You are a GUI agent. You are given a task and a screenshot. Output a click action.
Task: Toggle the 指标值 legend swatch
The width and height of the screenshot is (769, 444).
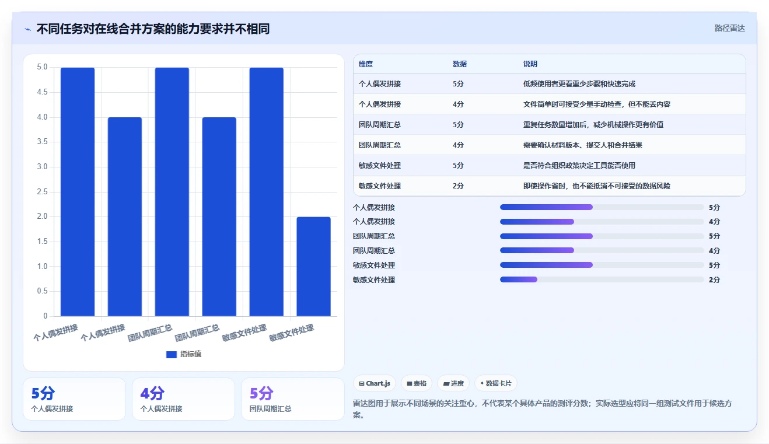(x=172, y=354)
